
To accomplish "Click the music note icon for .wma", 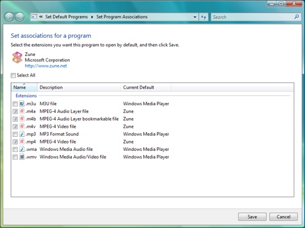I will click(x=22, y=149).
